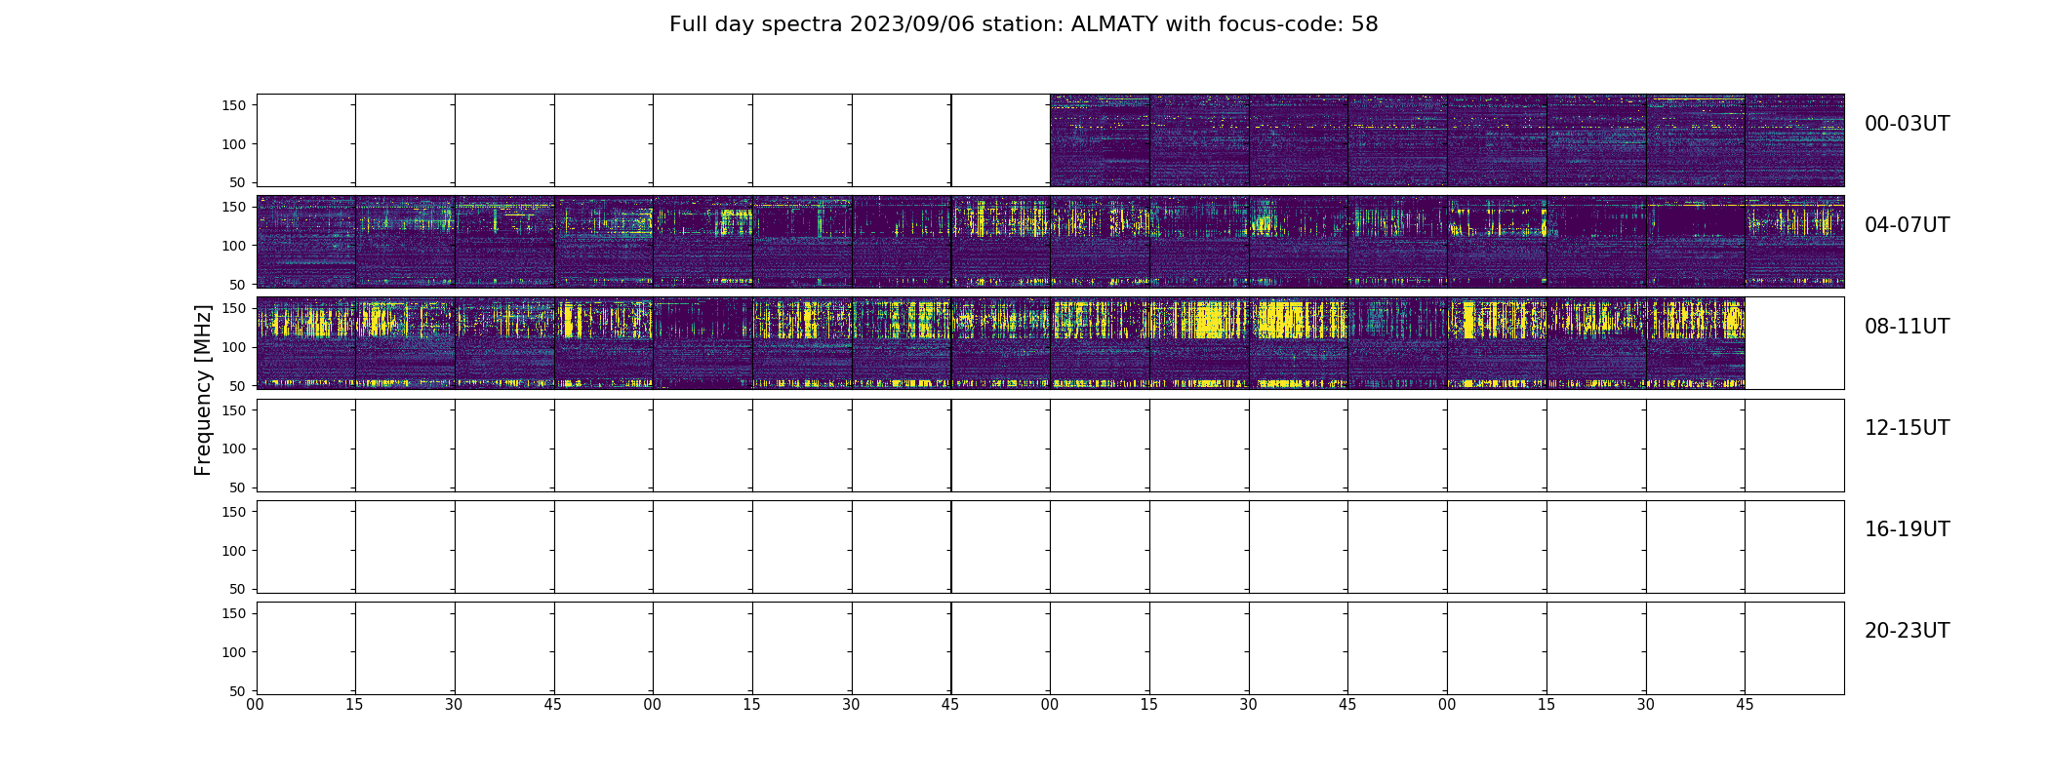Click the 150 tick label of the 00-03UT row
This screenshot has width=2049, height=780.
[234, 105]
